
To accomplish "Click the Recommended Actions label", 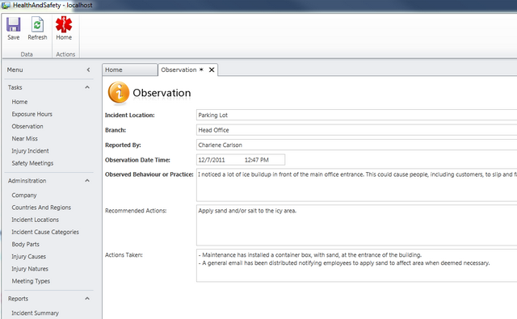I will pyautogui.click(x=136, y=211).
